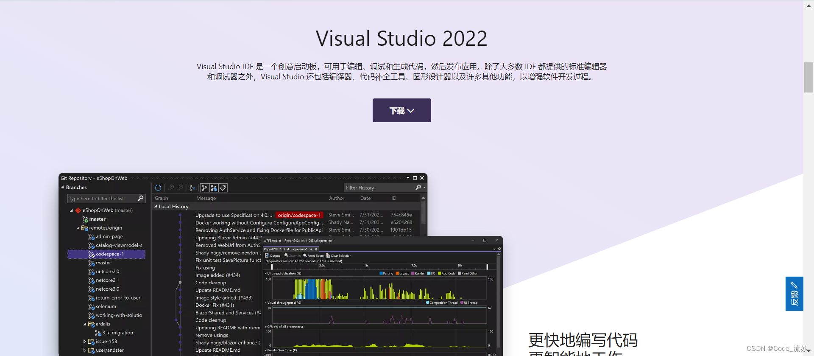Viewport: 814px width, 356px height.
Task: Click the 下载 download button
Action: (401, 110)
